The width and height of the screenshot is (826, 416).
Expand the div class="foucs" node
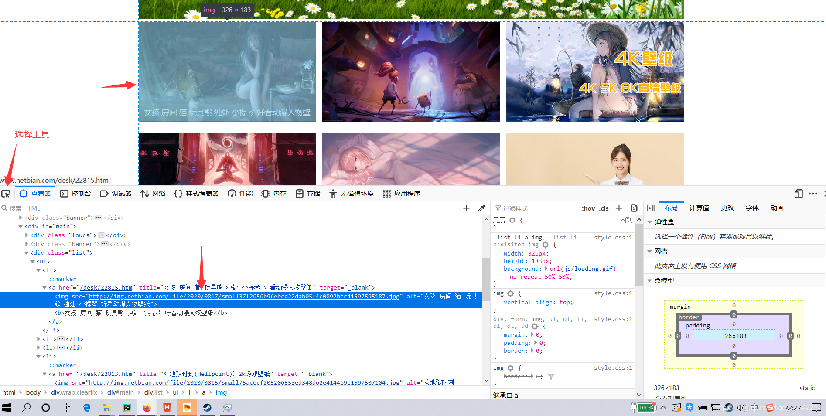point(27,235)
